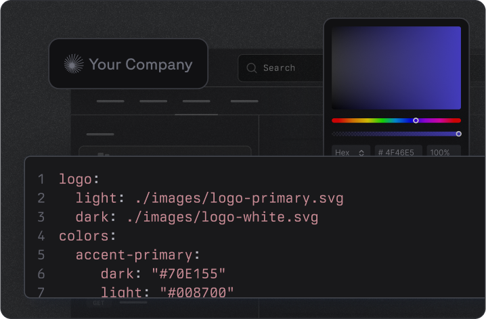Click the "logo:" key in the code
This screenshot has height=319, width=486.
(x=79, y=179)
